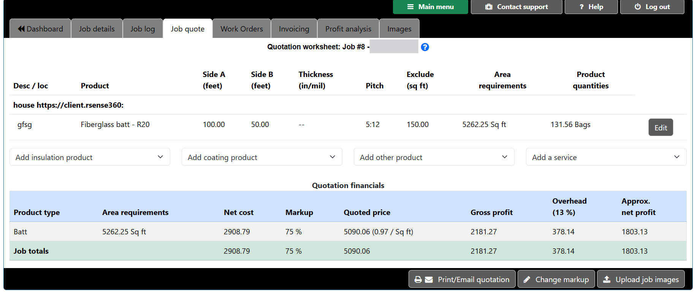The width and height of the screenshot is (700, 295).
Task: View the Profit analysis tab
Action: point(348,29)
